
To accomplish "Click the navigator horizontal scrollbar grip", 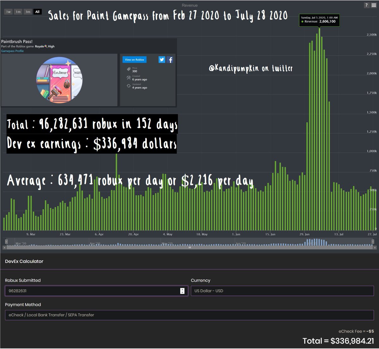I will [190, 248].
